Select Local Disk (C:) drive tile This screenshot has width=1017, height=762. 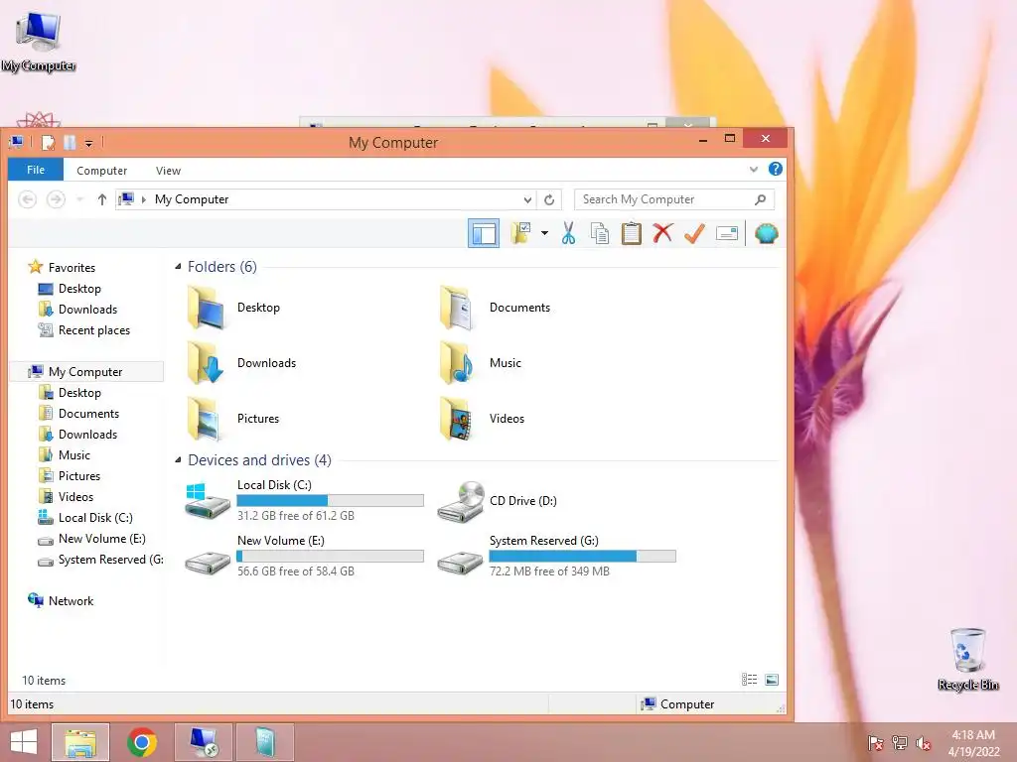(x=304, y=500)
